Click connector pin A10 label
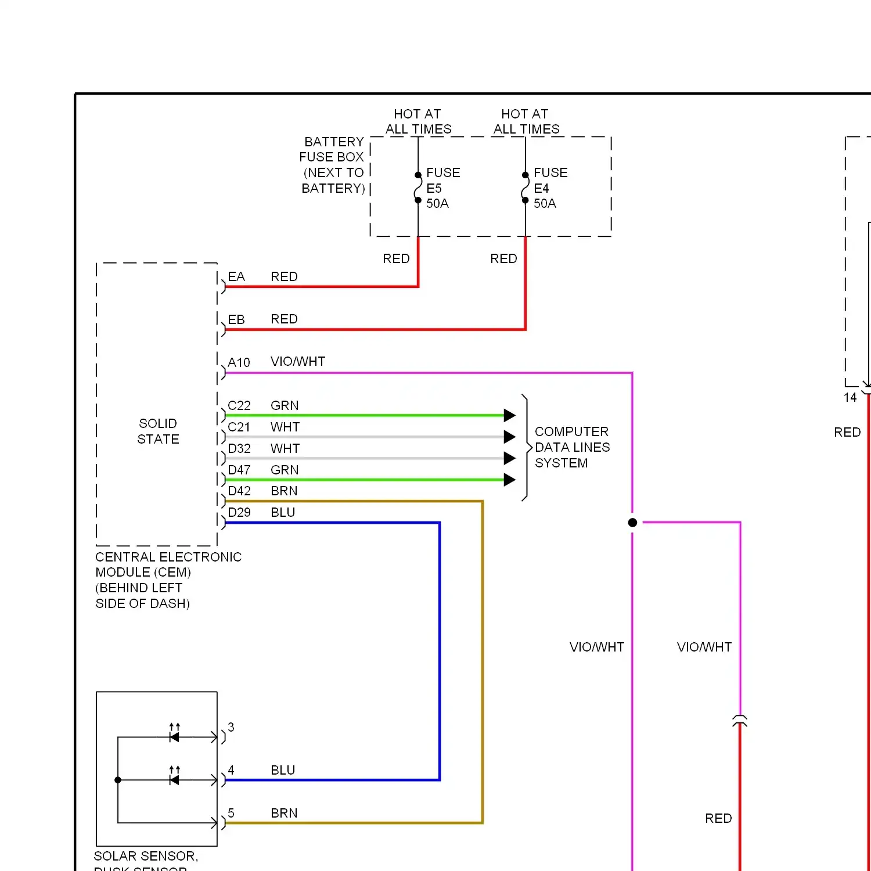Screen dimensions: 871x871 (x=239, y=362)
